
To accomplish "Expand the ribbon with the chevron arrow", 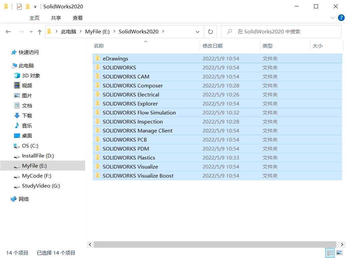I will [333, 18].
